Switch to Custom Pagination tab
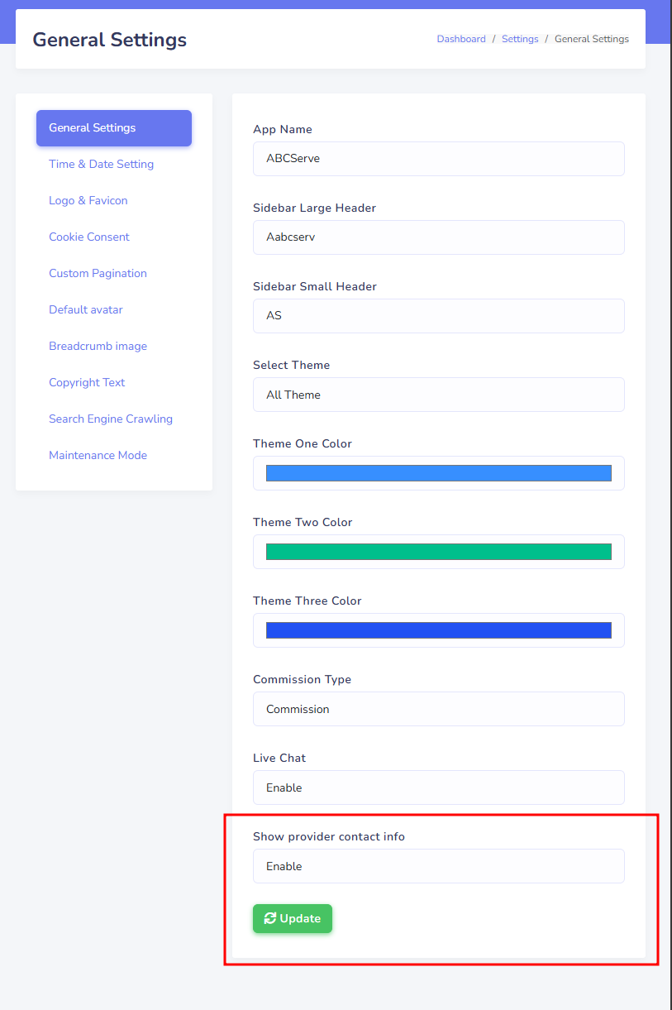This screenshot has height=1010, width=672. click(98, 273)
